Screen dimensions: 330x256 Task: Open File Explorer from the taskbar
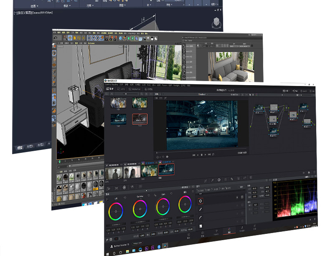click(x=127, y=251)
